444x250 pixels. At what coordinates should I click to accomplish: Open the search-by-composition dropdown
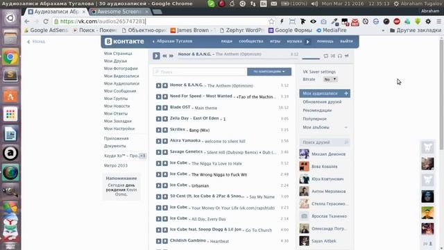(x=269, y=72)
